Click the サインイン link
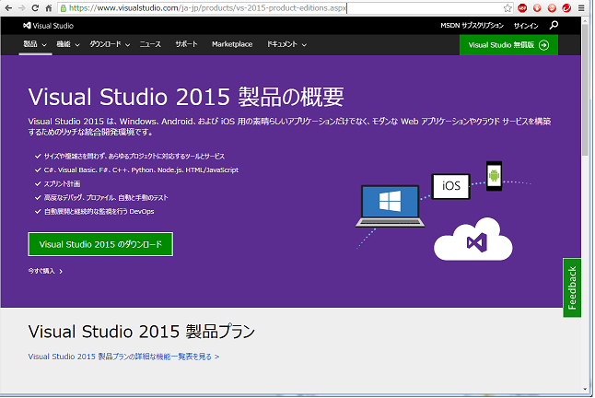This screenshot has height=398, width=595. 526,26
